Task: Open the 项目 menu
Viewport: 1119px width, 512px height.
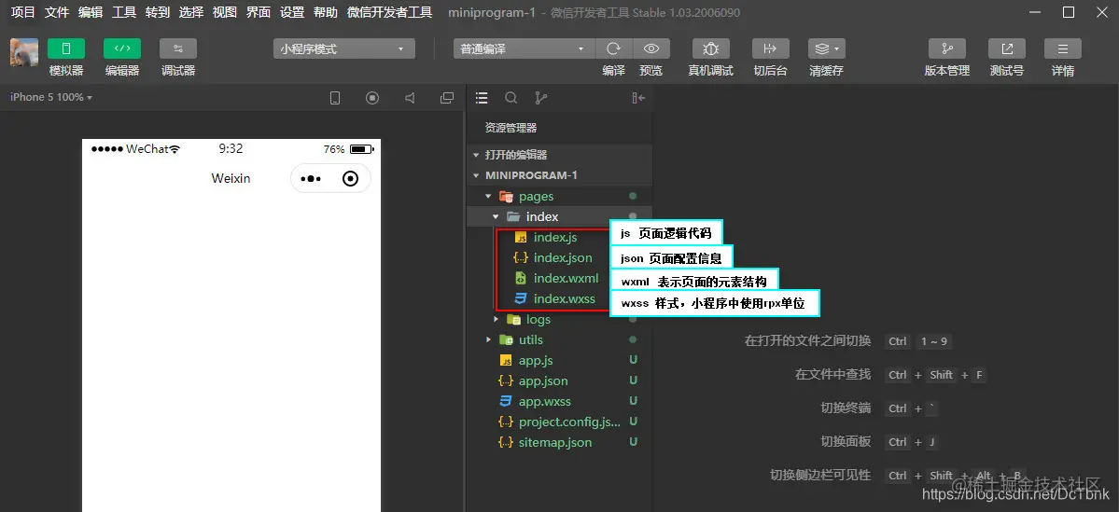Action: [22, 12]
